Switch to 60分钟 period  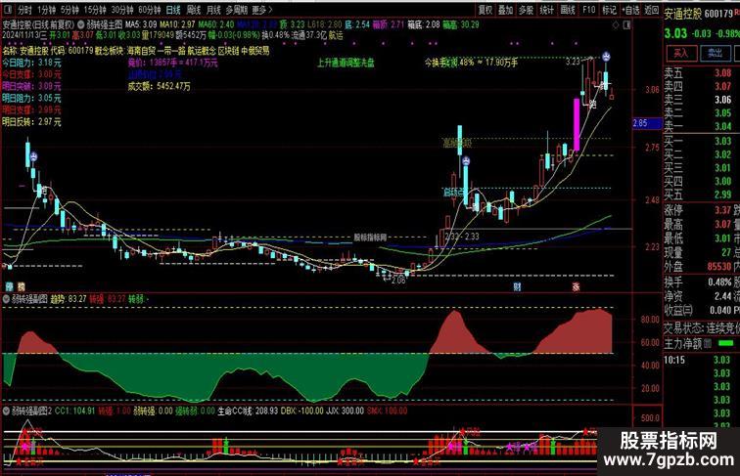[x=149, y=10]
